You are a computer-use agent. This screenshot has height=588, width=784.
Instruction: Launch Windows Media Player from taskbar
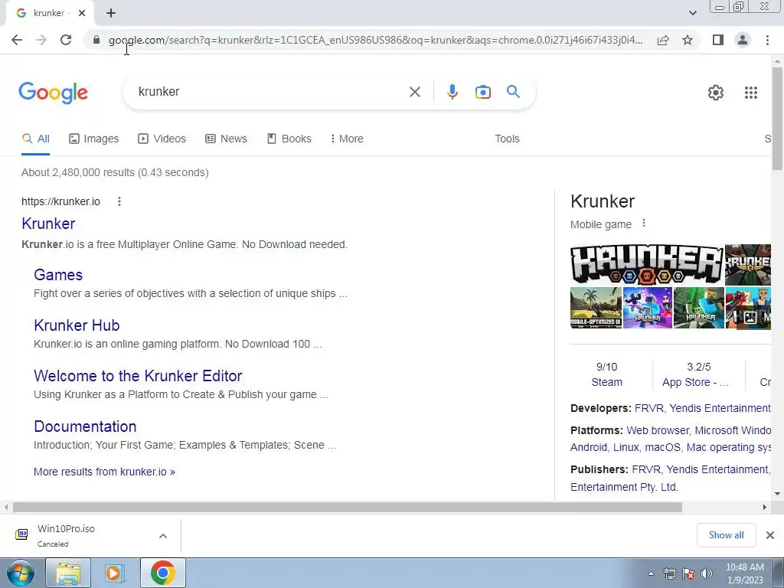115,573
